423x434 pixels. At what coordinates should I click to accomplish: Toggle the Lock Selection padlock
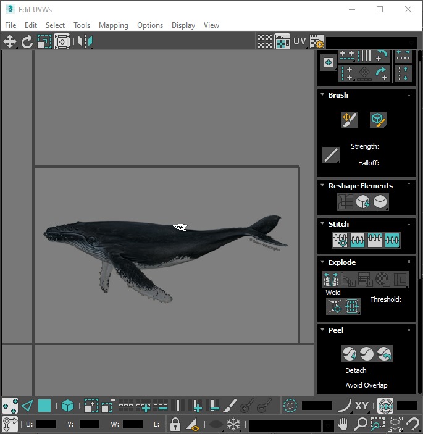pos(175,424)
